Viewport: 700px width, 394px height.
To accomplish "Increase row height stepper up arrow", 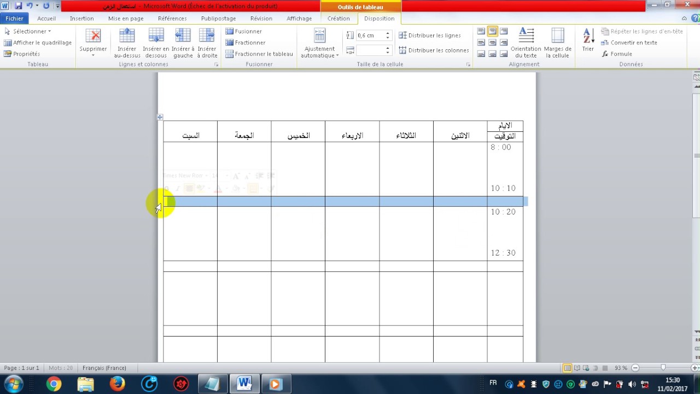I will pos(387,33).
